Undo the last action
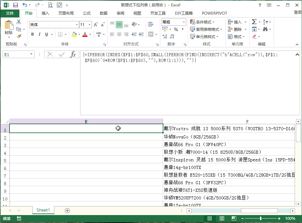Viewport: 302px width, 223px height. (x=25, y=5)
